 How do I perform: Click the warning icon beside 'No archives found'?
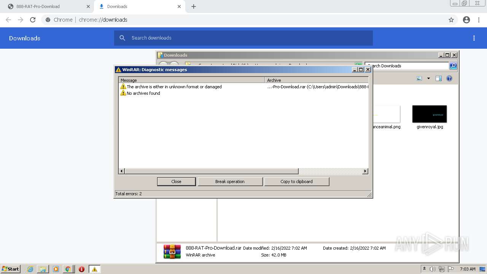click(123, 93)
